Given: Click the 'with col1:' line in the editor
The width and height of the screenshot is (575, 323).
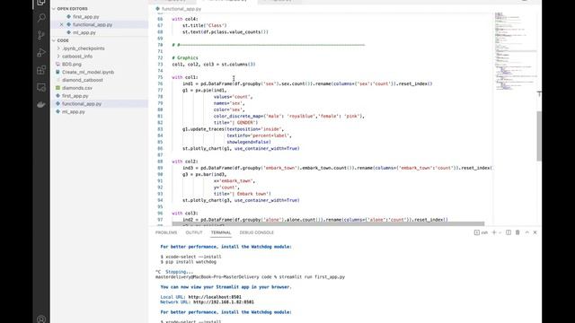Looking at the screenshot, I should click(x=185, y=77).
